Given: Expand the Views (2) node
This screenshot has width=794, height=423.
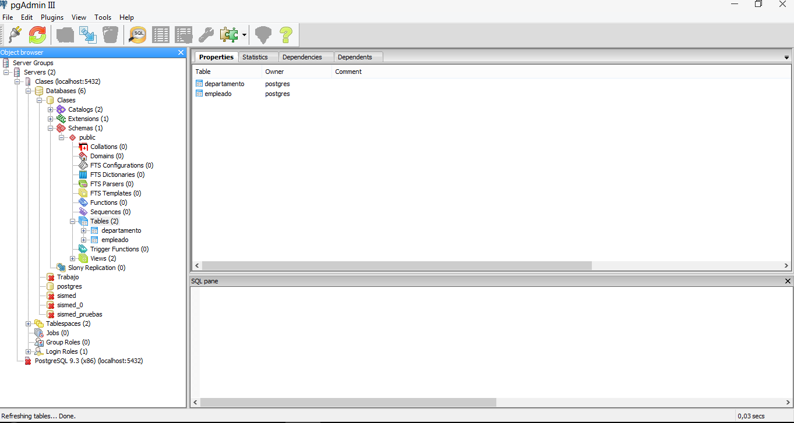Looking at the screenshot, I should point(72,258).
